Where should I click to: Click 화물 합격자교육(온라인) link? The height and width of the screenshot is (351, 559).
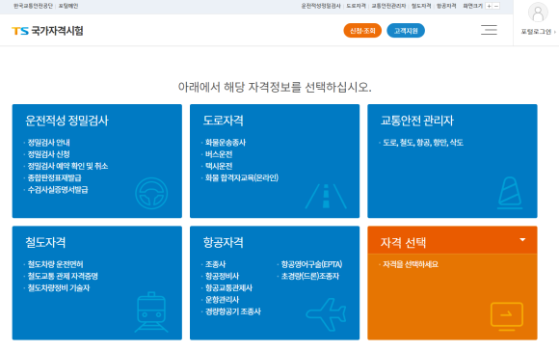coord(242,178)
